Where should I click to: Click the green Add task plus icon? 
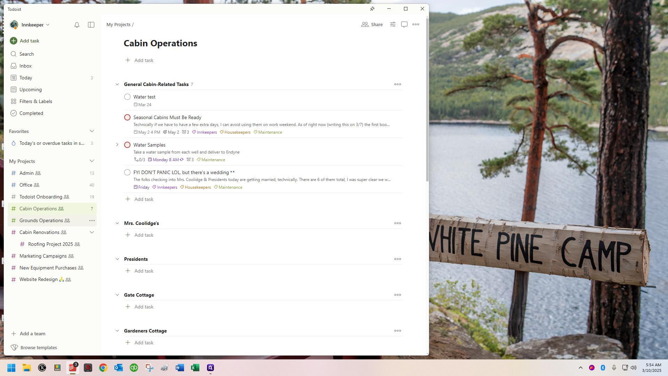coord(14,41)
